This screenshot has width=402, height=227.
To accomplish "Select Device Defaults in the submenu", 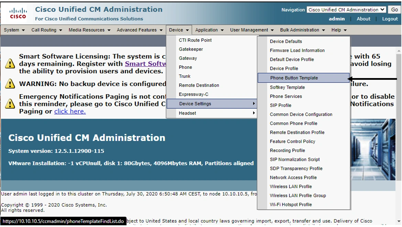I will point(304,41).
